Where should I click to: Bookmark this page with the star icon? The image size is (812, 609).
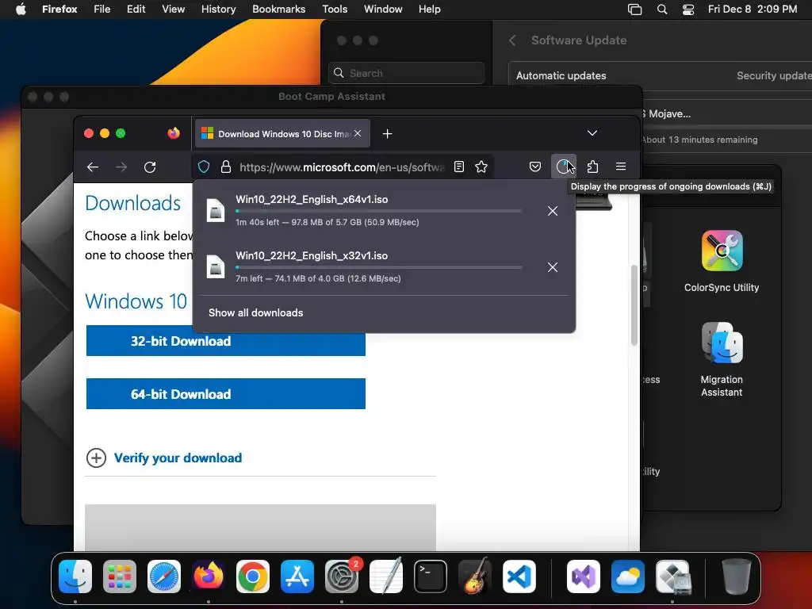(x=481, y=167)
